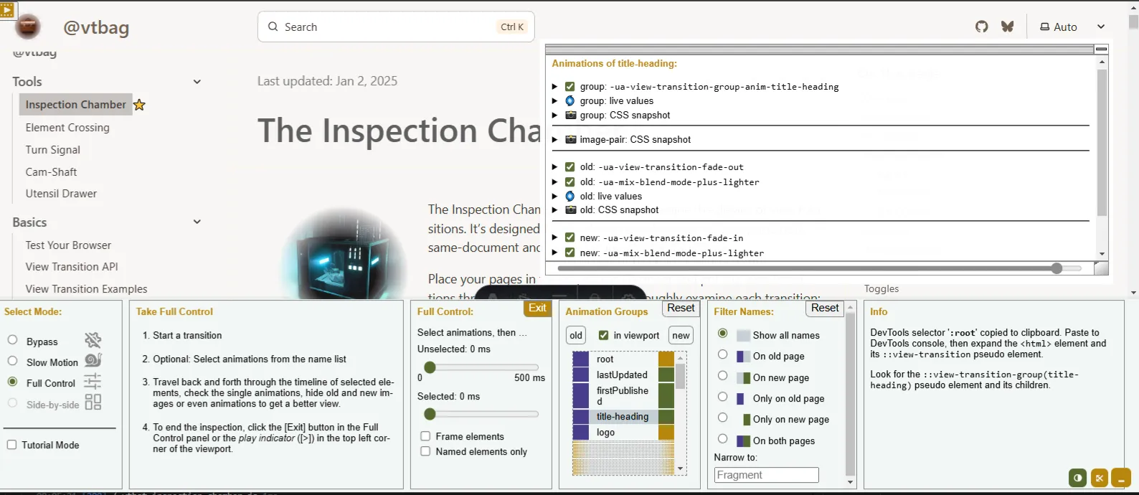This screenshot has width=1139, height=495.
Task: Enable the Tutorial Mode checkbox
Action: 11,445
